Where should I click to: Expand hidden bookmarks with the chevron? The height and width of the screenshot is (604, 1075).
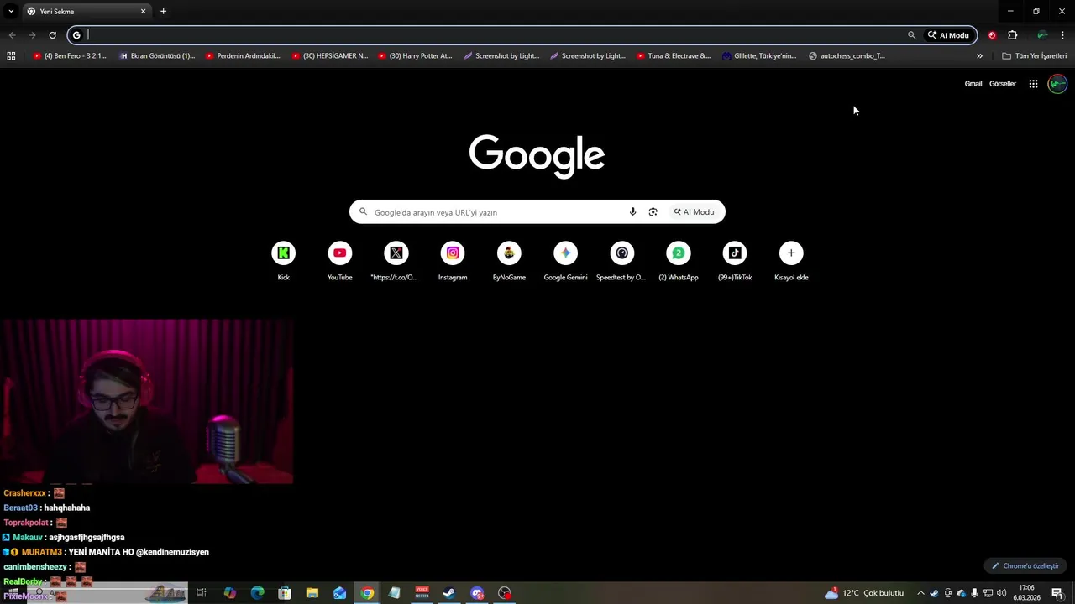[x=979, y=56]
